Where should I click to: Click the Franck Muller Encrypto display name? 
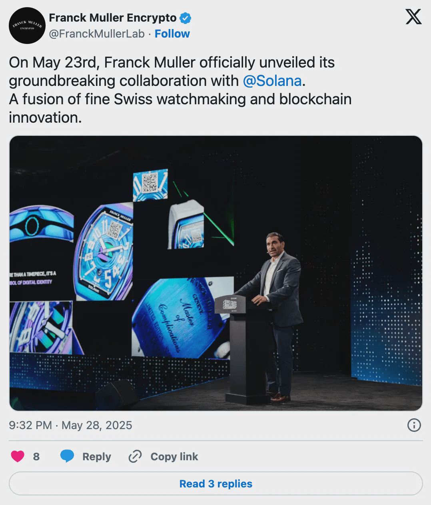point(113,18)
